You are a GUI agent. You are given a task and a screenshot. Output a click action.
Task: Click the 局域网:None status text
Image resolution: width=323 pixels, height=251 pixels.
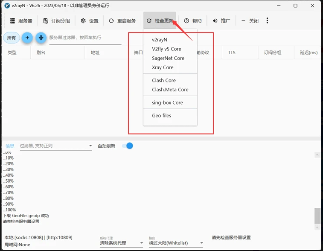[x=17, y=245]
